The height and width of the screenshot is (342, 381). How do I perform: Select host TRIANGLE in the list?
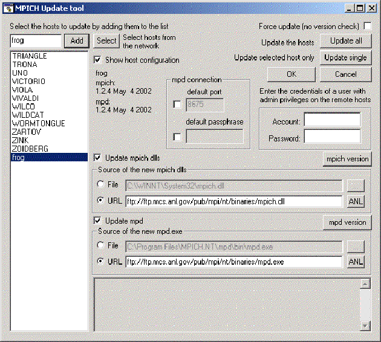pos(50,56)
